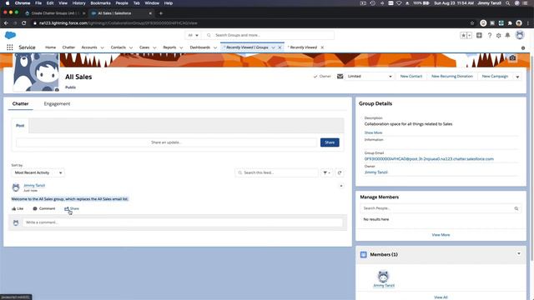Open the Chrome extensions puzzle icon
The width and height of the screenshot is (534, 300).
[x=510, y=23]
